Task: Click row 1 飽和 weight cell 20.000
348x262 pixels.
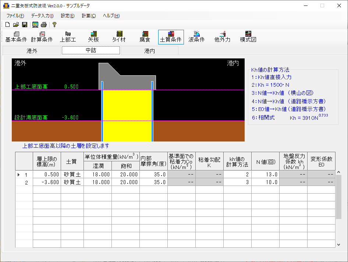Action: (125, 175)
